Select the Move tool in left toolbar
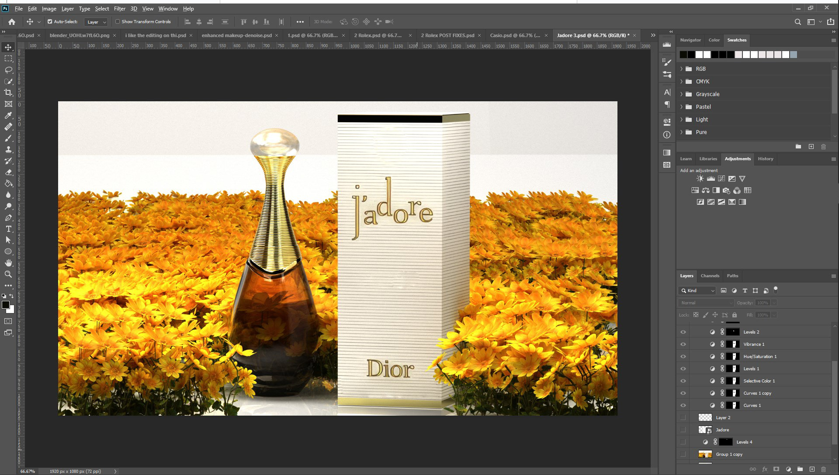Viewport: 839px width, 475px height. 8,47
